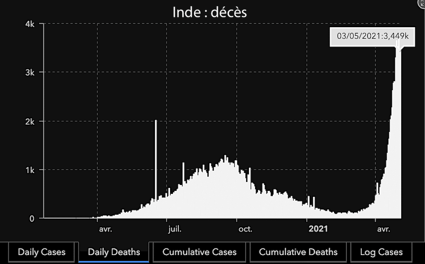Click the 4k y-axis label

[x=30, y=24]
